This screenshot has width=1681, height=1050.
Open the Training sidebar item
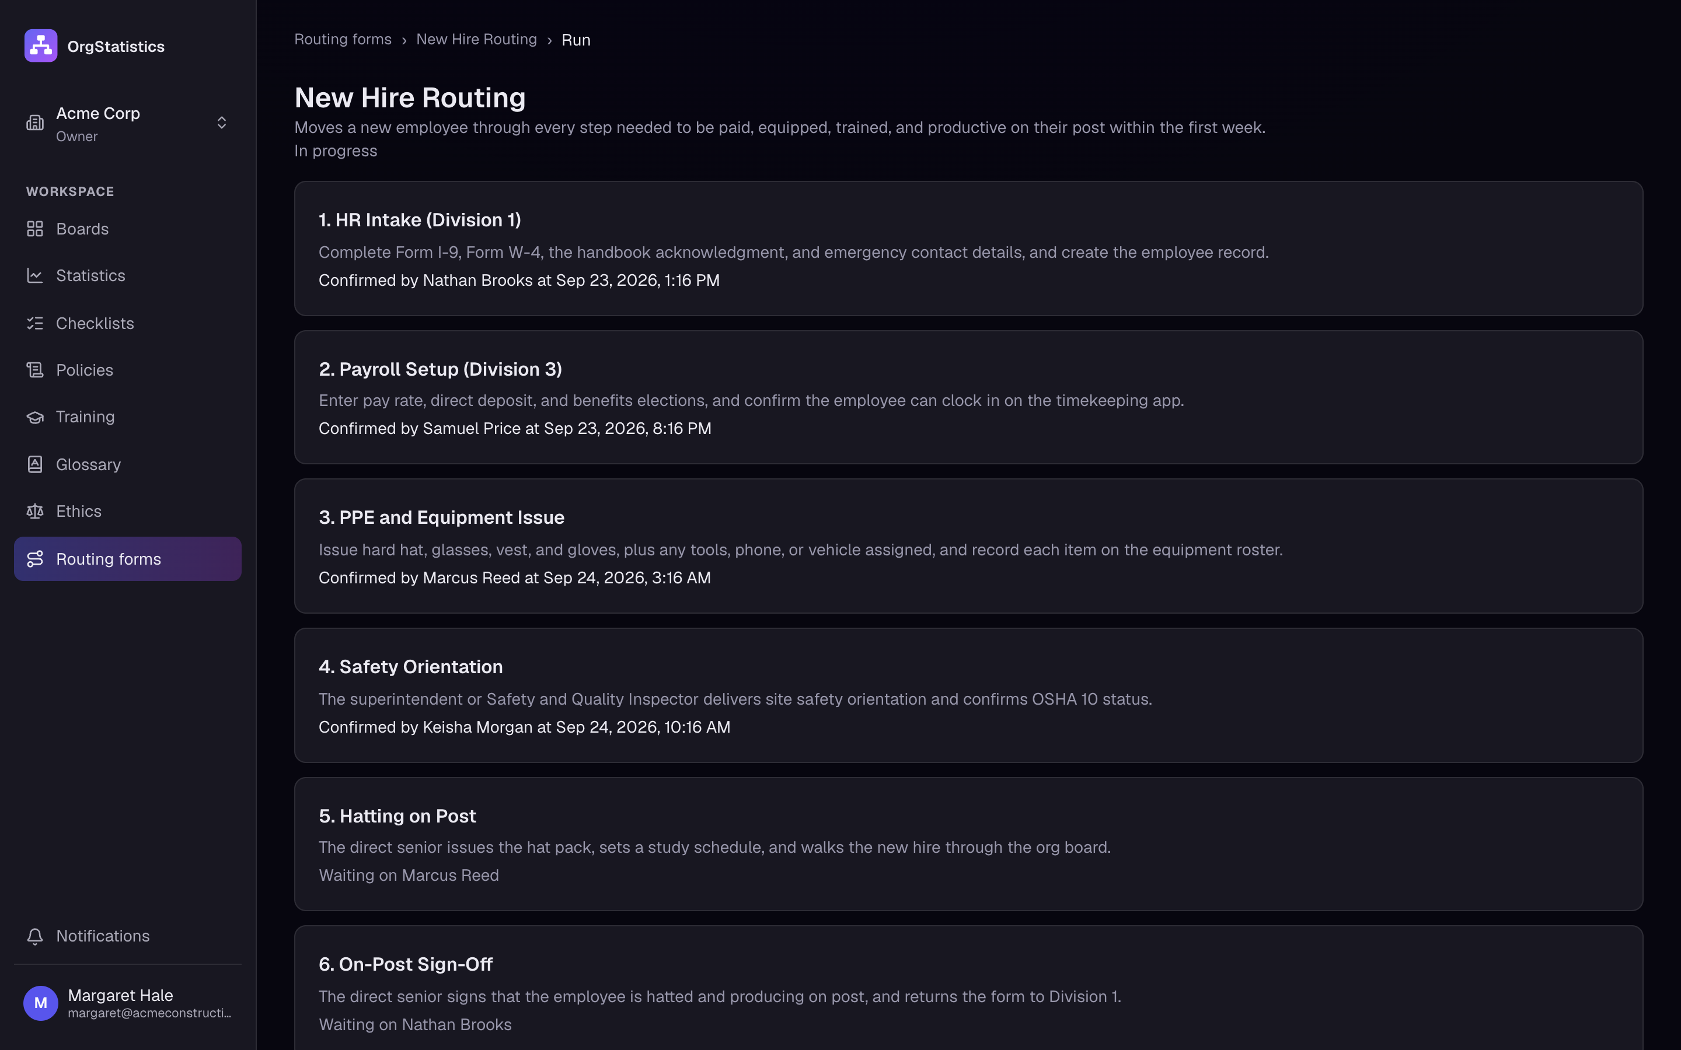tap(128, 417)
